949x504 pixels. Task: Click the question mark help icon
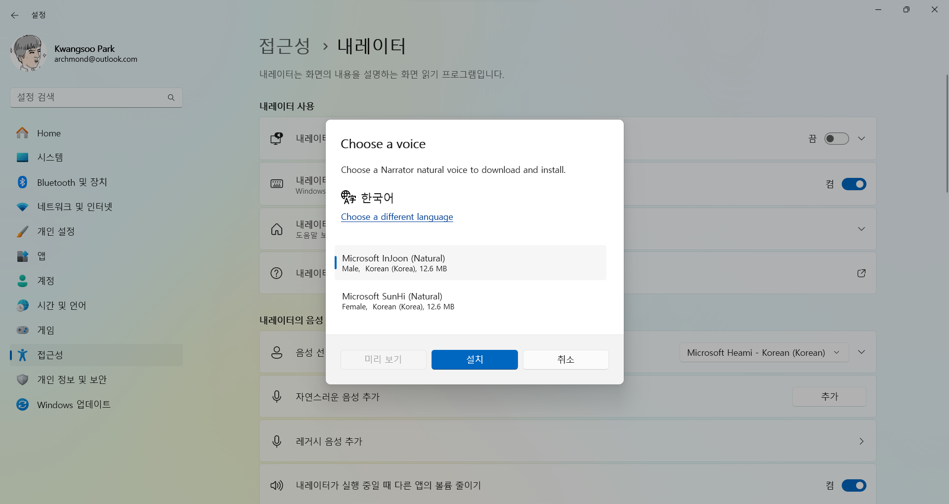277,273
